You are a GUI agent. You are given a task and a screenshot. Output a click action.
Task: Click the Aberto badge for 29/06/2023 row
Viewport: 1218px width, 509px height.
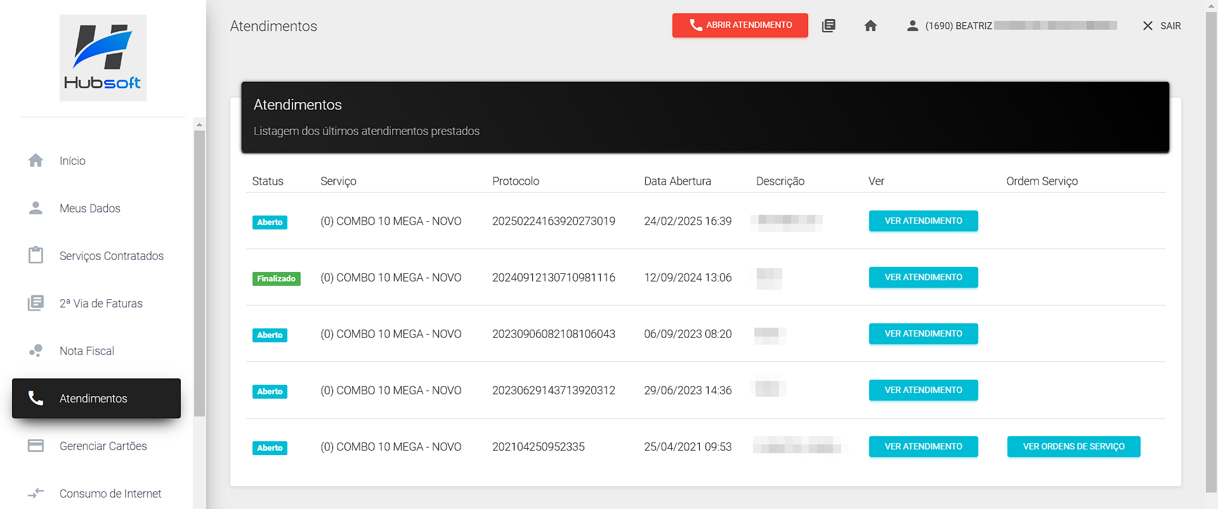point(270,392)
